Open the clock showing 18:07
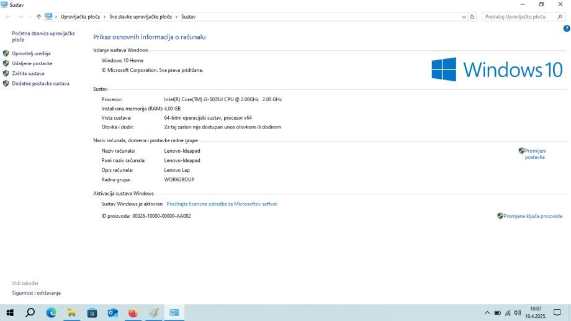The height and width of the screenshot is (321, 571). pyautogui.click(x=536, y=313)
